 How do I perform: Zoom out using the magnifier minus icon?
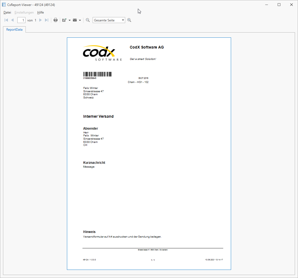(x=88, y=20)
